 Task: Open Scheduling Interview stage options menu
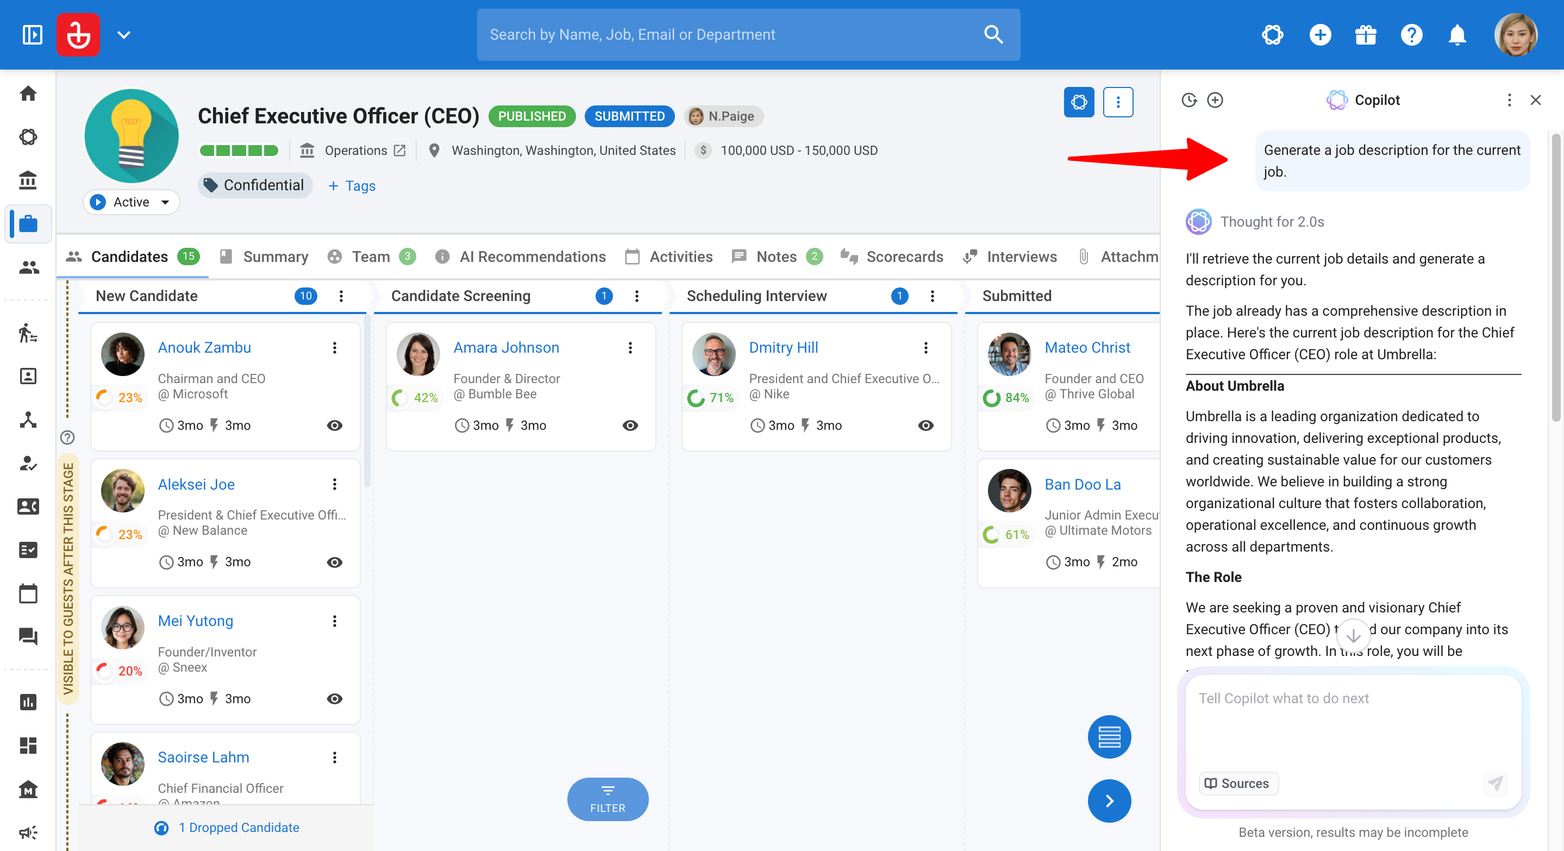click(932, 296)
